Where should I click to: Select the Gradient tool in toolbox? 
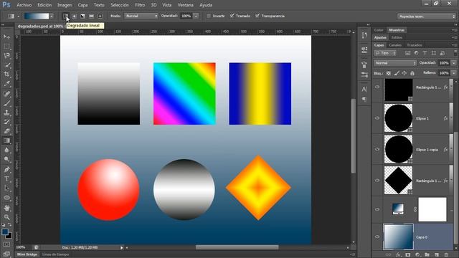(x=6, y=140)
